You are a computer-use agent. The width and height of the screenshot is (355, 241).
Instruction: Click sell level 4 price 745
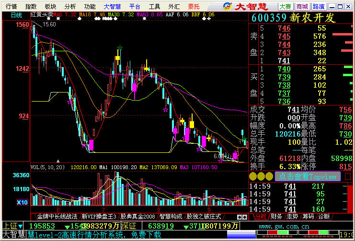coord(284,36)
